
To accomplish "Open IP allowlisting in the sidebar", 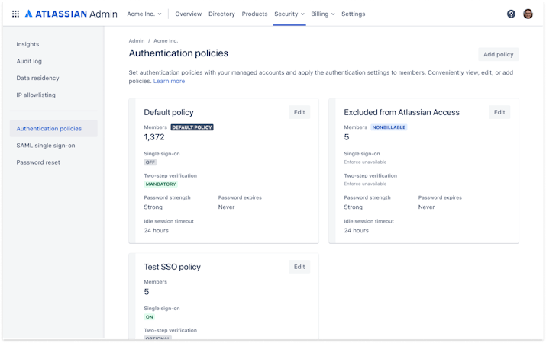I will (x=36, y=95).
